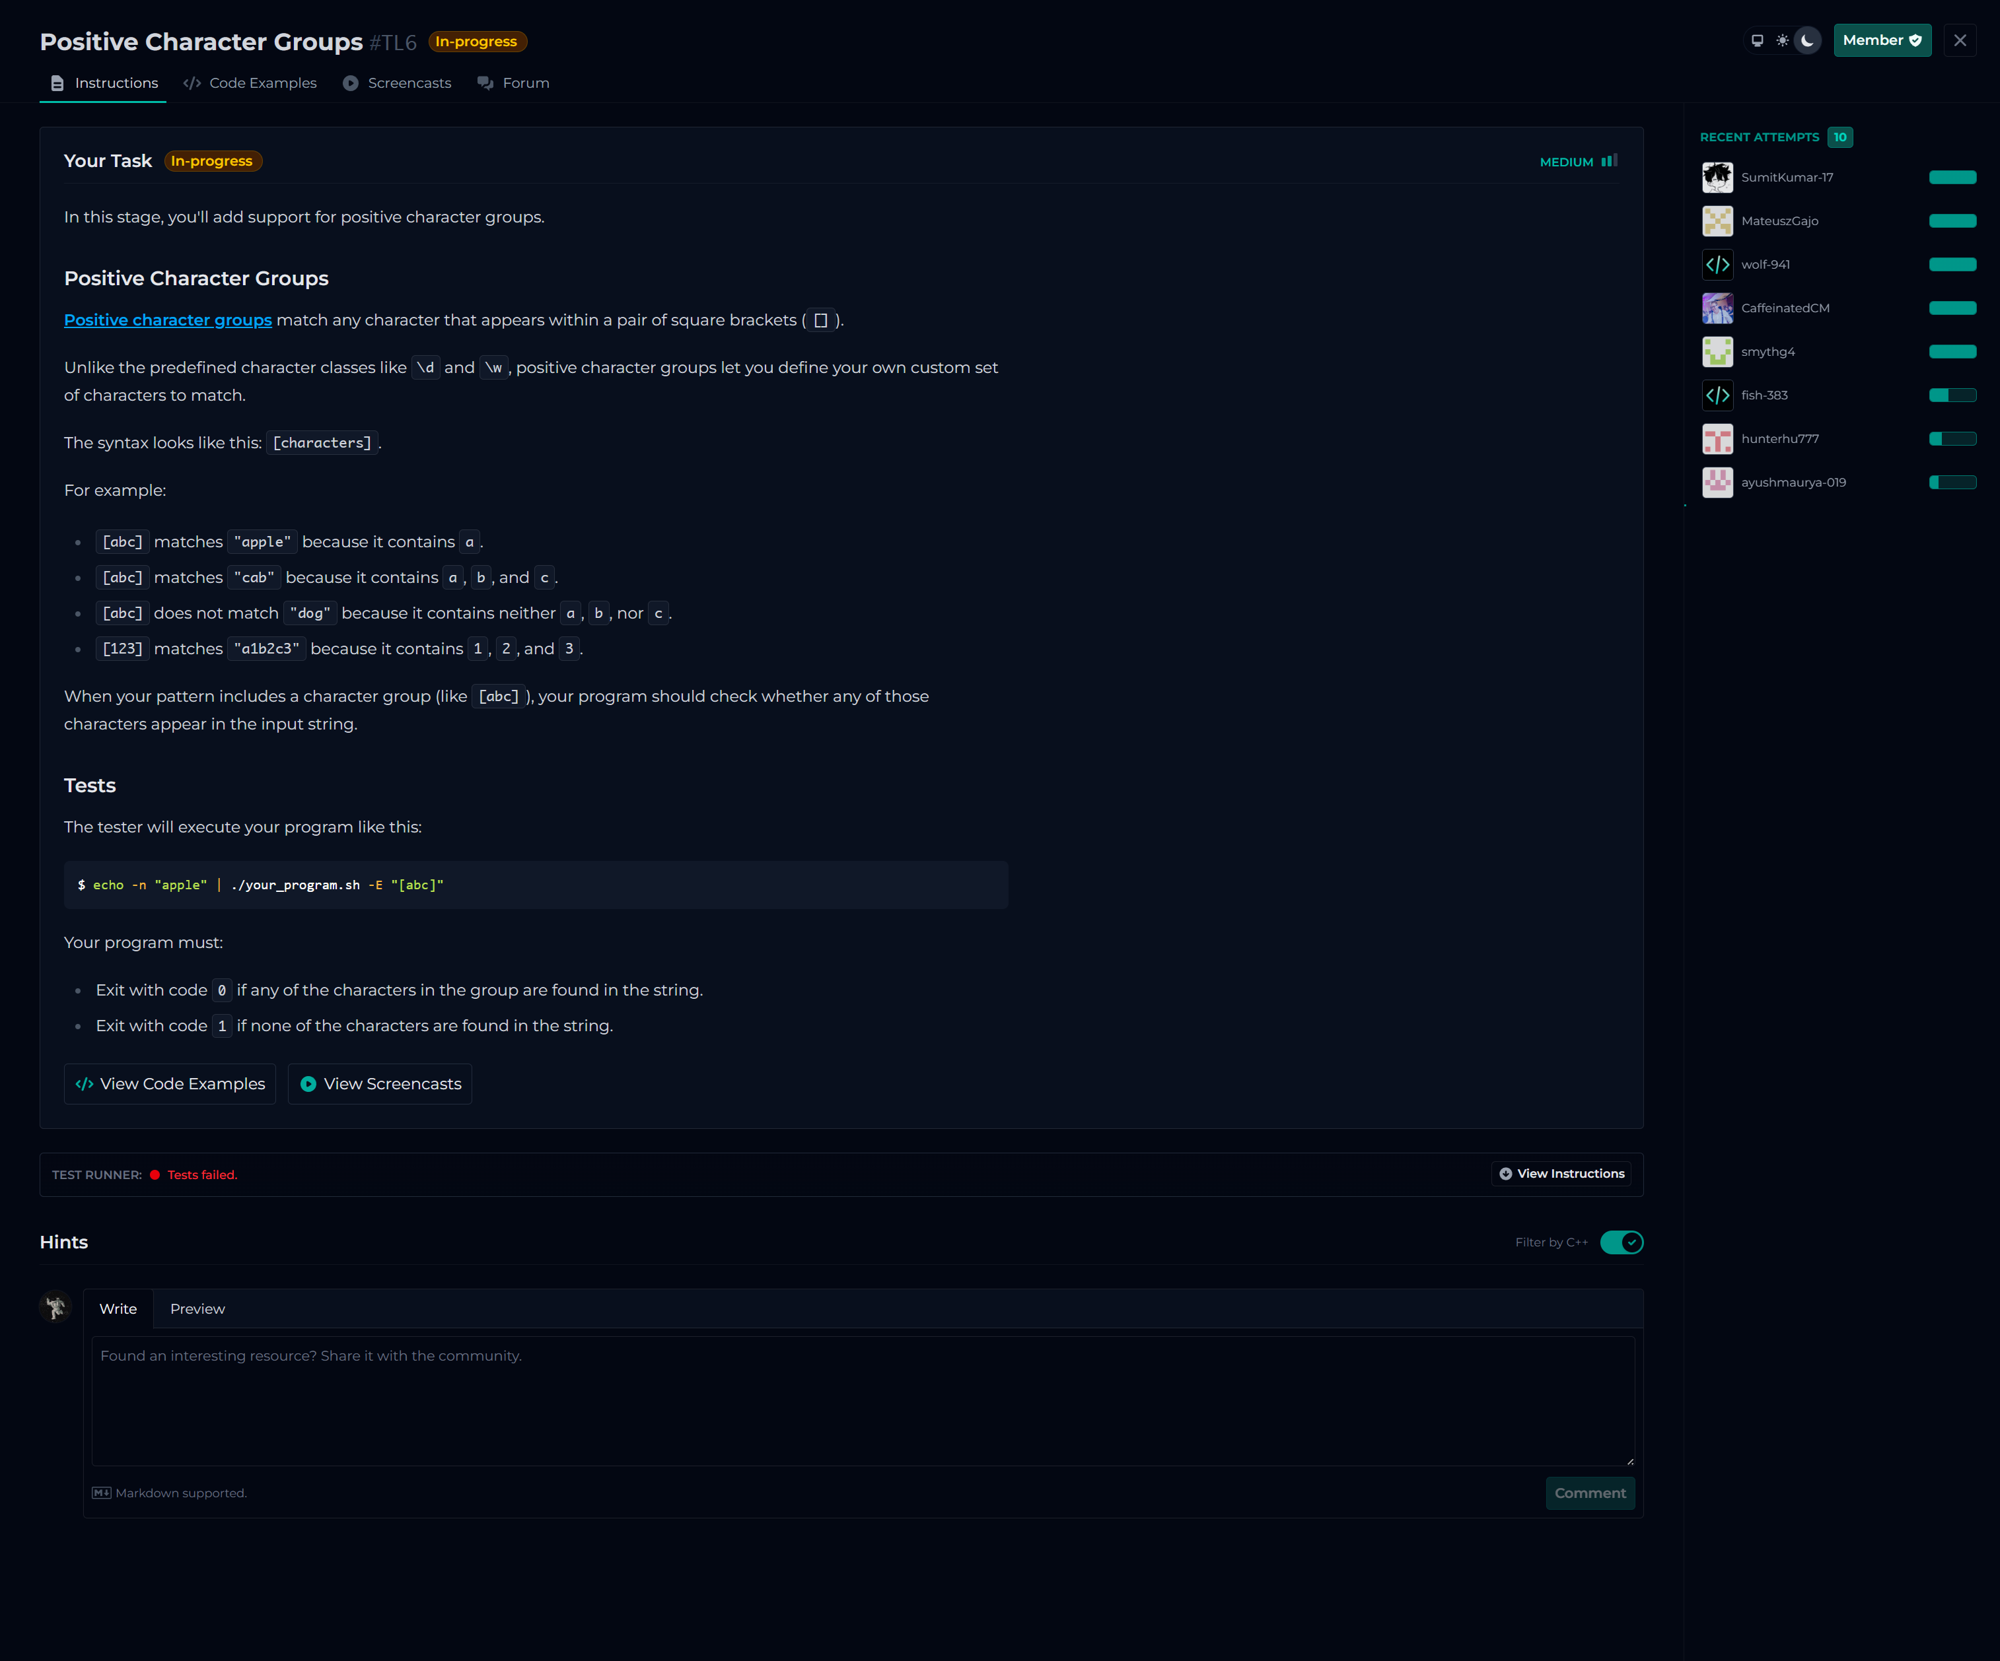
Task: Select the dark theme moon icon
Action: [1808, 40]
